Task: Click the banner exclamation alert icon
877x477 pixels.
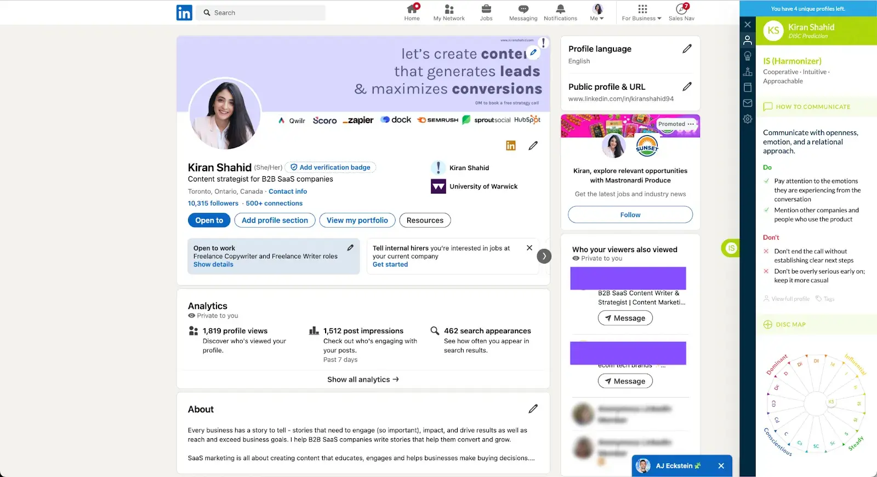Action: pos(543,43)
